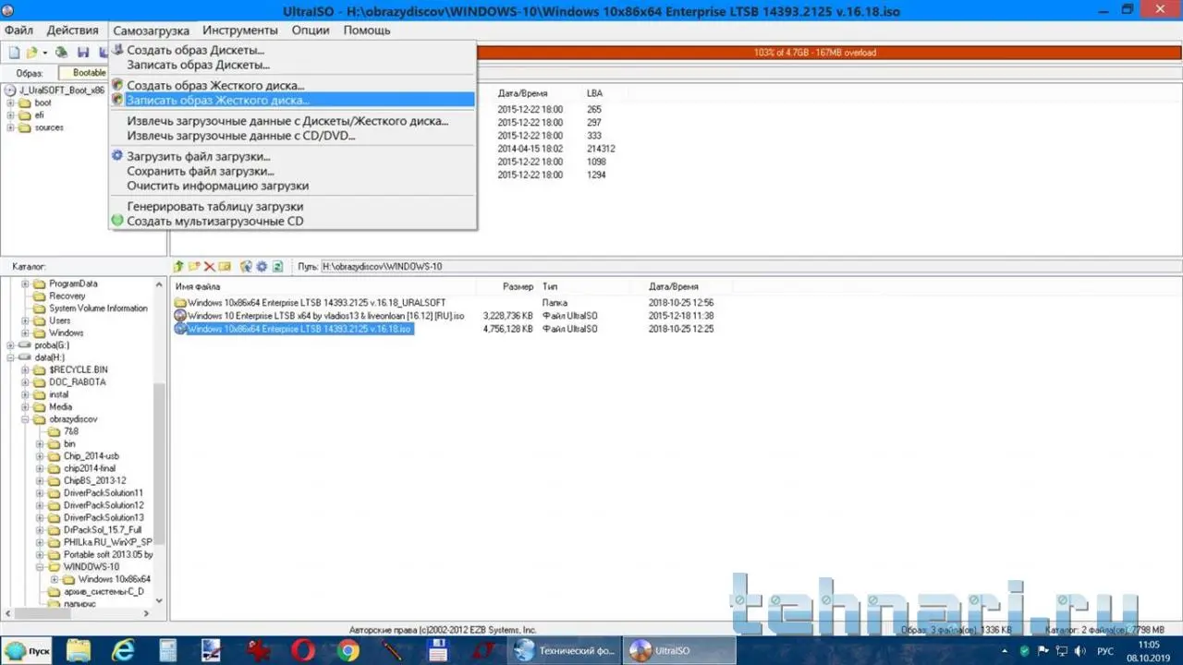The height and width of the screenshot is (665, 1183).
Task: Choose Создать мультизагрузочные CD
Action: point(292,222)
